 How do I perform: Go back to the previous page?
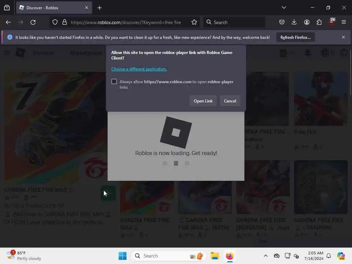click(x=8, y=22)
